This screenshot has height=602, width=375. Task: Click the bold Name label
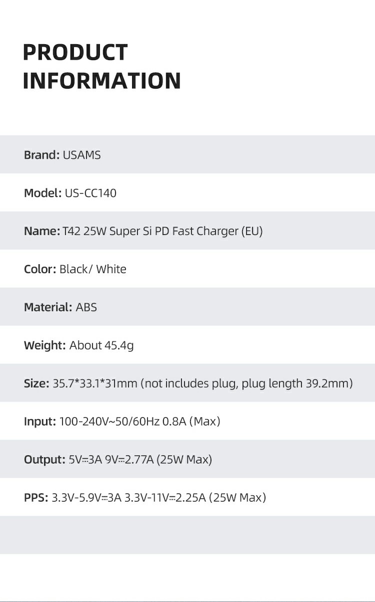pyautogui.click(x=42, y=231)
